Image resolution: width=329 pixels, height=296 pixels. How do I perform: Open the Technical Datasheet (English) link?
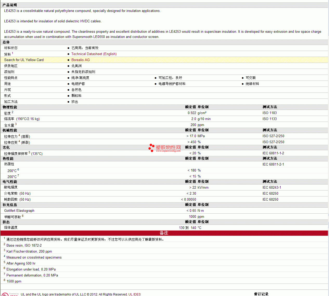pos(94,54)
